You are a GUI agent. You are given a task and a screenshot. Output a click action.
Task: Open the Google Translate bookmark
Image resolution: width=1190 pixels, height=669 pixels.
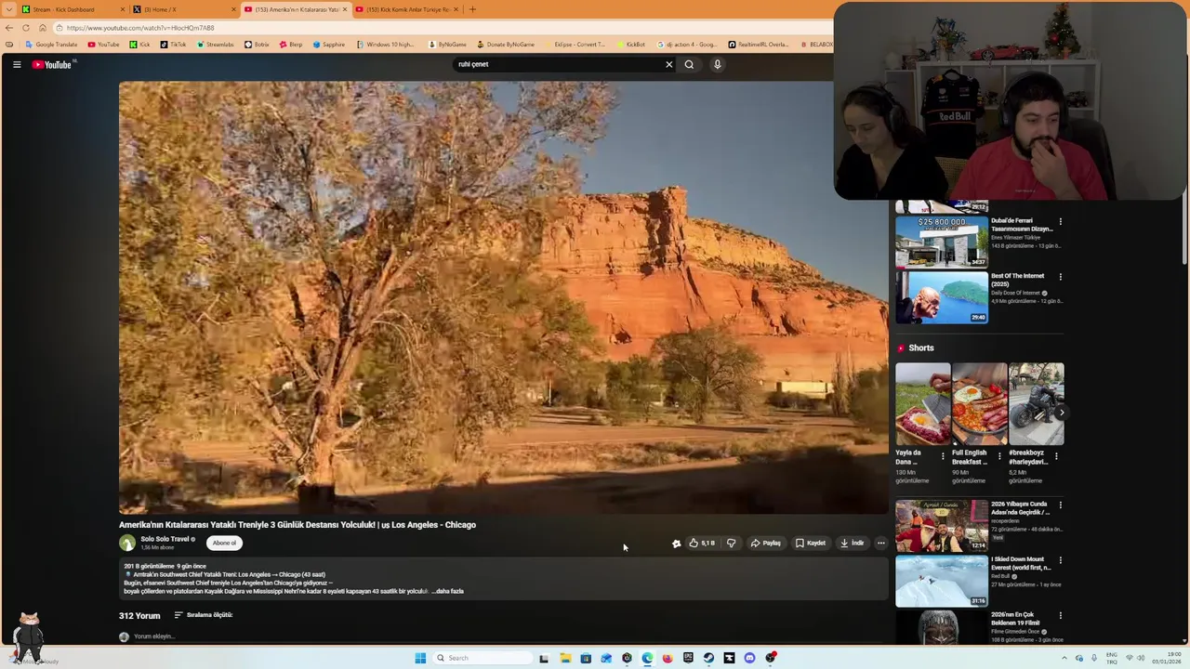click(52, 45)
